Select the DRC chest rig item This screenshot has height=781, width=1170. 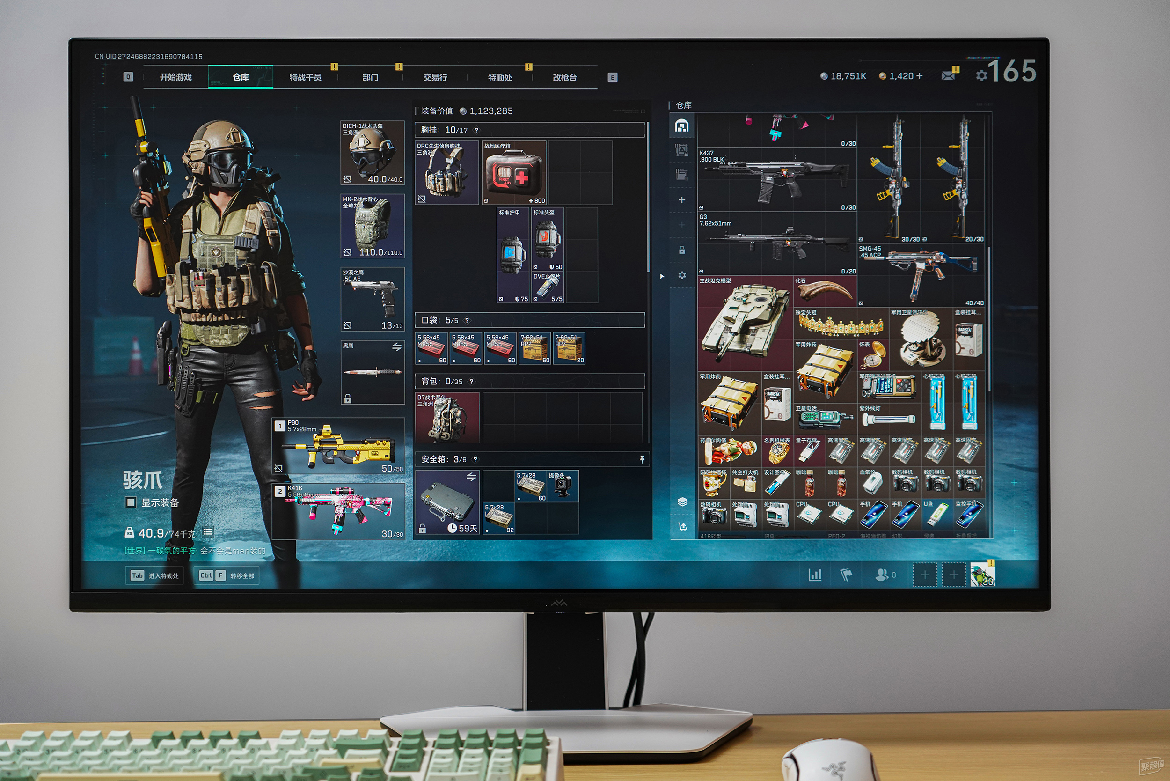pos(446,173)
